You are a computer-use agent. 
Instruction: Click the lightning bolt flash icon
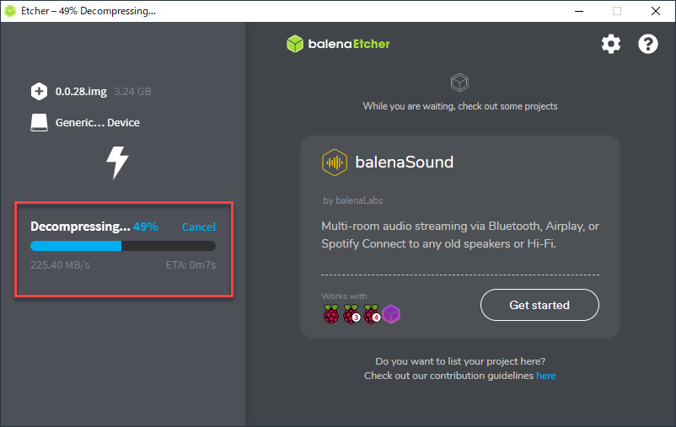117,163
